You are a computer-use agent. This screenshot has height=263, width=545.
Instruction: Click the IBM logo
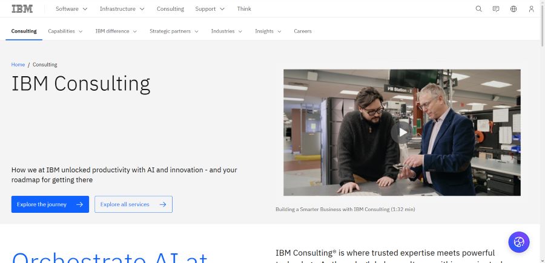click(22, 8)
